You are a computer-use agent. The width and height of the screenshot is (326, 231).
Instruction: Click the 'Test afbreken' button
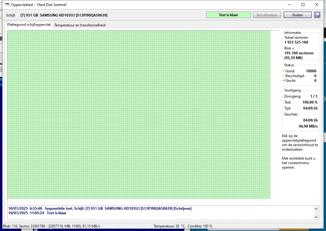267,15
